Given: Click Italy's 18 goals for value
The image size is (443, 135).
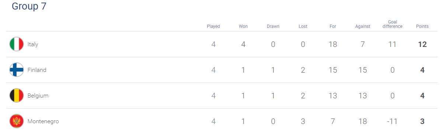Looking at the screenshot, I should [333, 44].
